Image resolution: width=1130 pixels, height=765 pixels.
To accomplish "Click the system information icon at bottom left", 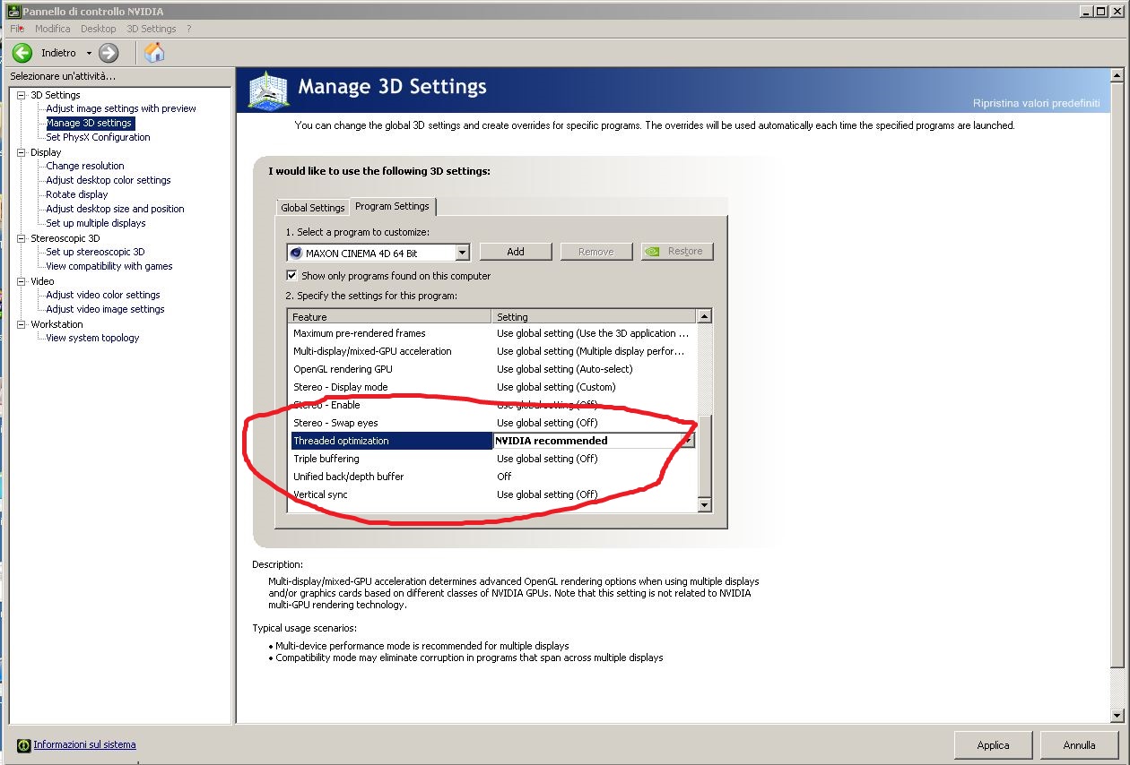I will 23,745.
